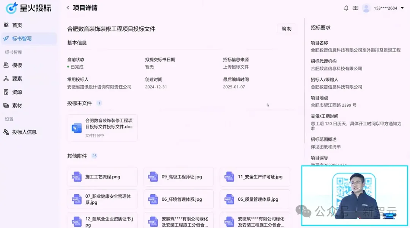Screen dimensions: 410x228
Task: Click account number 153****2684
Action: point(385,8)
